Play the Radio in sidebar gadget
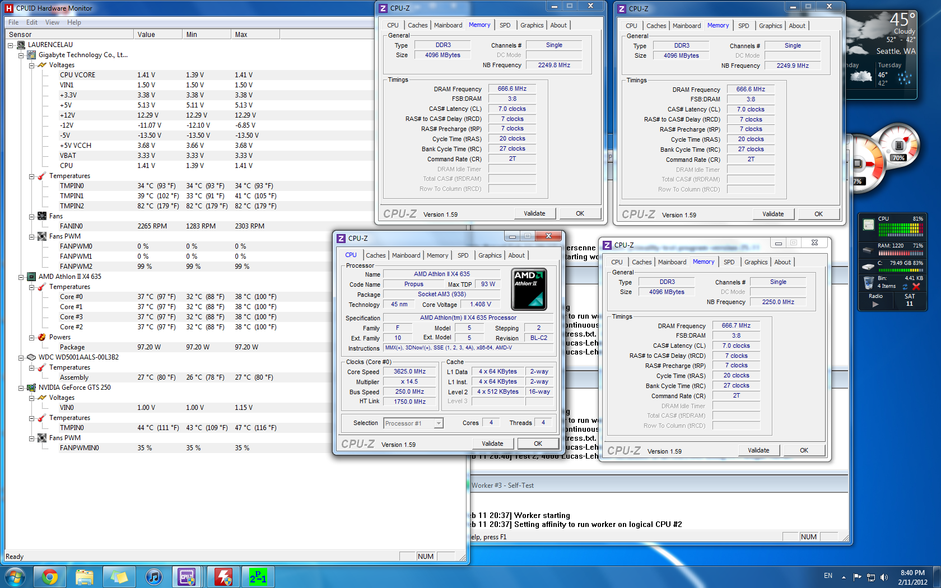This screenshot has width=941, height=588. coord(875,304)
